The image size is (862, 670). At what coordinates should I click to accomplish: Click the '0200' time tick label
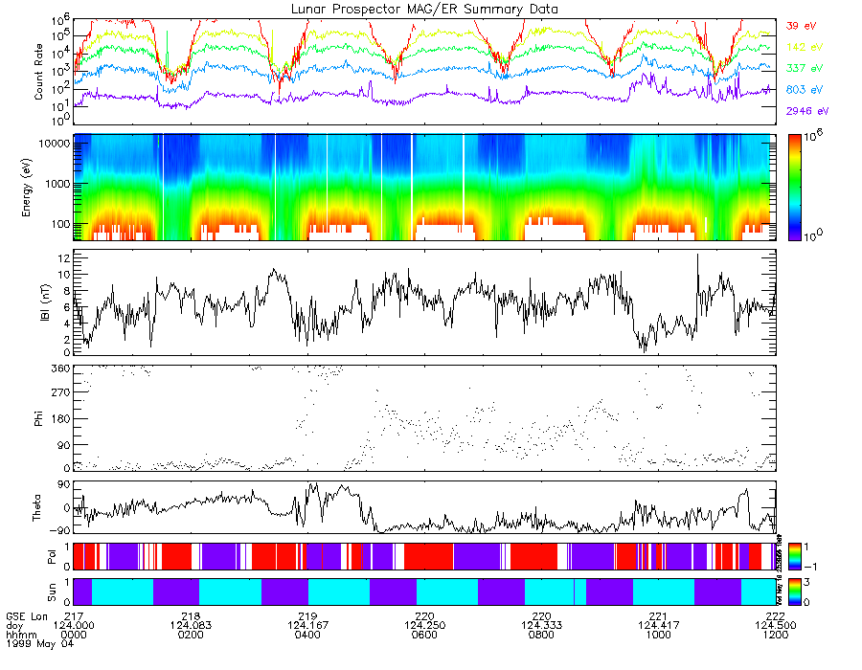[x=191, y=635]
